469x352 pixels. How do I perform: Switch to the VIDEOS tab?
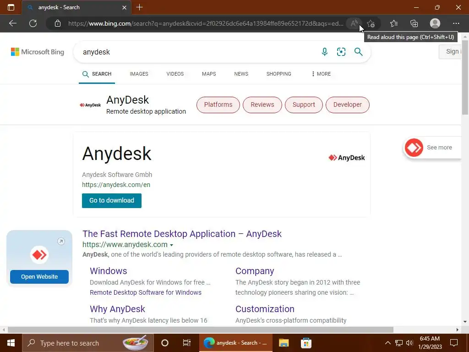point(175,74)
